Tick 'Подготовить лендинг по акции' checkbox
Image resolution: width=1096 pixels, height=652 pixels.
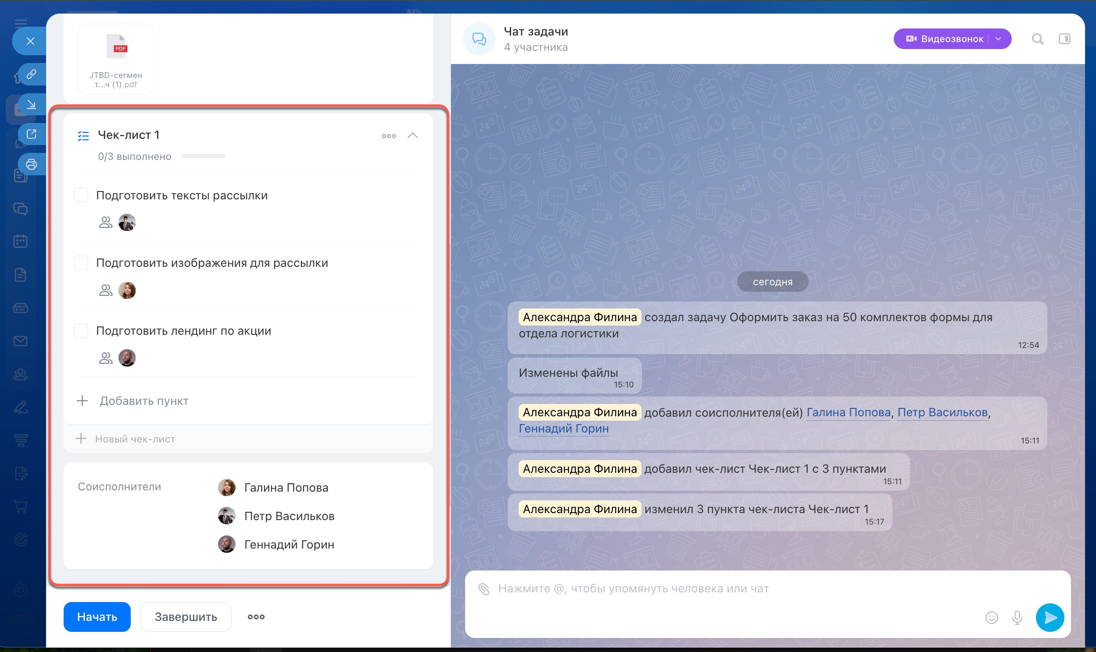[x=81, y=330]
